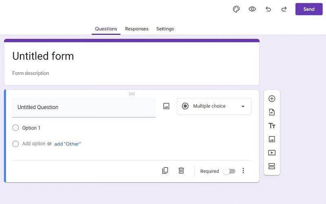Click the purple Send button

pyautogui.click(x=309, y=9)
